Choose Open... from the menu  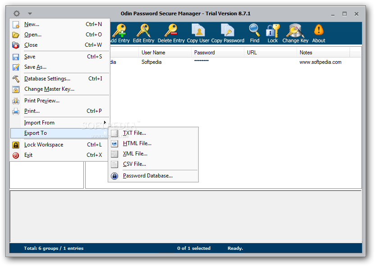(60, 35)
